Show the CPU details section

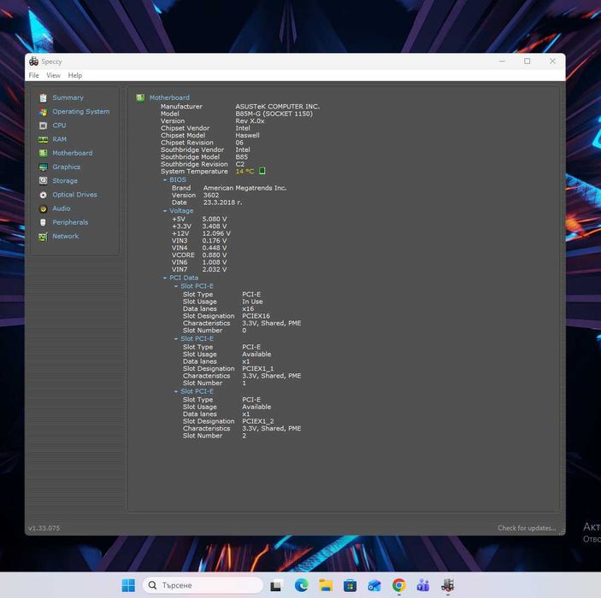coord(59,126)
